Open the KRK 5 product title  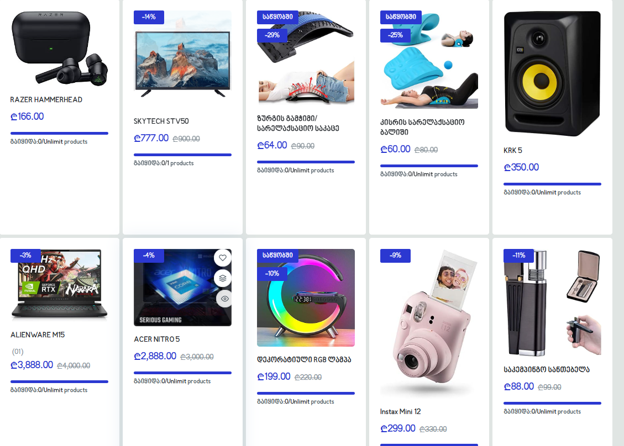click(512, 151)
